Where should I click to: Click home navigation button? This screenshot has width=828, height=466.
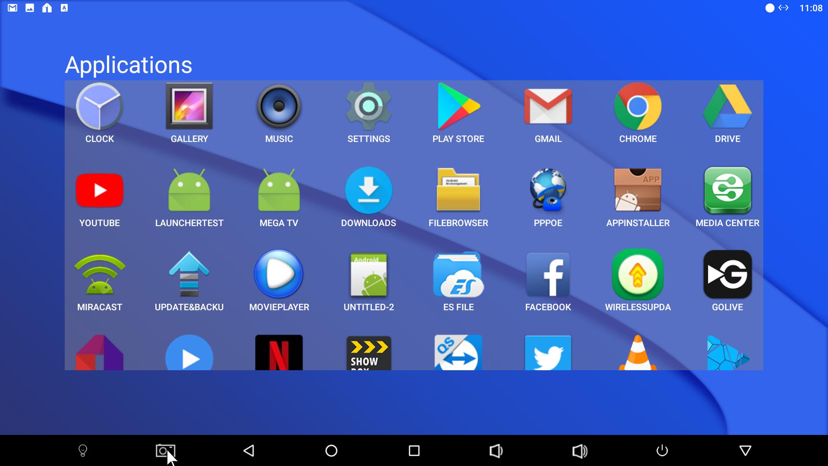[331, 450]
